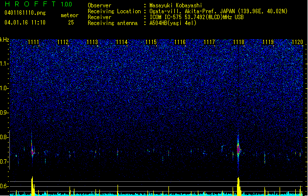Screen dimensions: 308x196
Task: Click the 1.0 kHz axis label
Action: tap(4, 88)
